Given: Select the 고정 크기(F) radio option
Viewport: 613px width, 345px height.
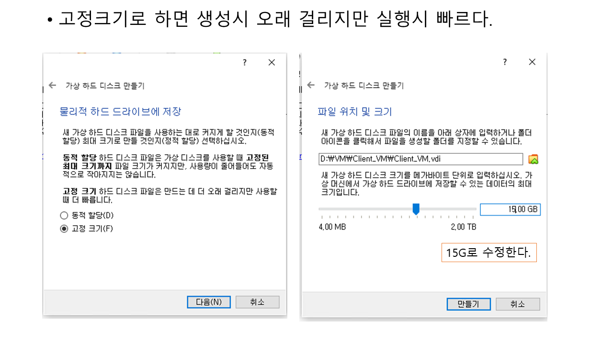Looking at the screenshot, I should (x=64, y=229).
